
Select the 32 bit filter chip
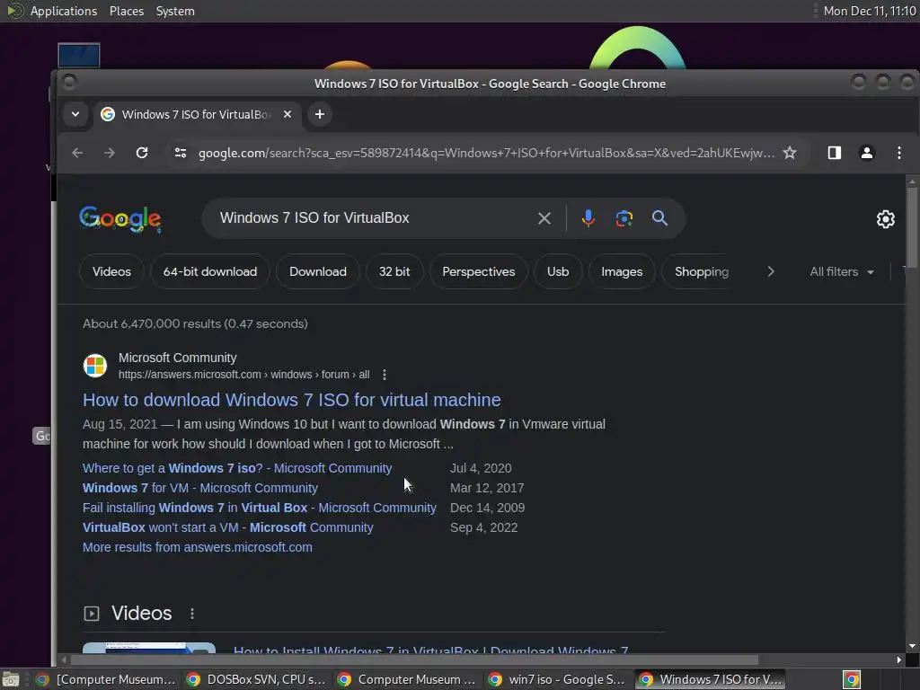tap(394, 271)
